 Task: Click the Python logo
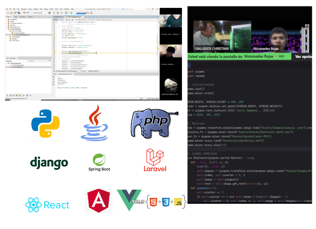[46, 123]
